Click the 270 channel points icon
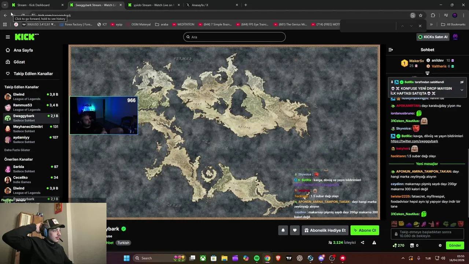Screen dimensions: 469x264 pyautogui.click(x=398, y=246)
